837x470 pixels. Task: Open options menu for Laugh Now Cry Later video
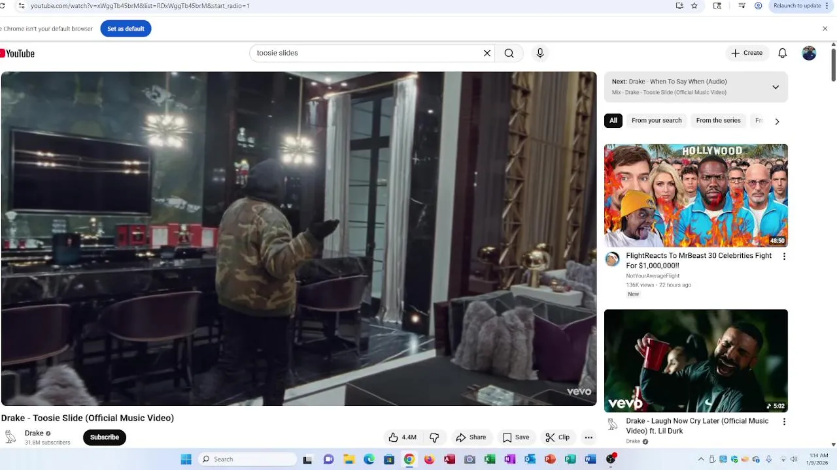click(784, 422)
